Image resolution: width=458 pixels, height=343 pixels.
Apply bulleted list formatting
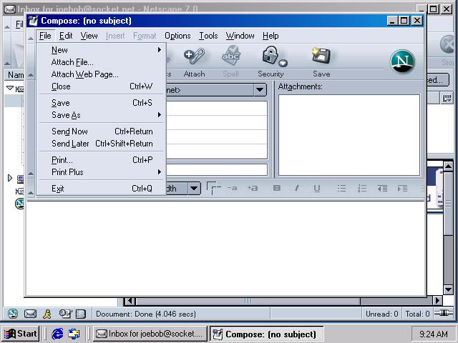pos(342,189)
